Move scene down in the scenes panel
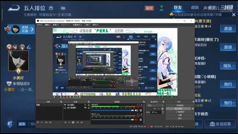 [50, 122]
